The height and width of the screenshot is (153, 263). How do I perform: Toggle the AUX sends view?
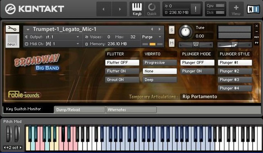256,37
